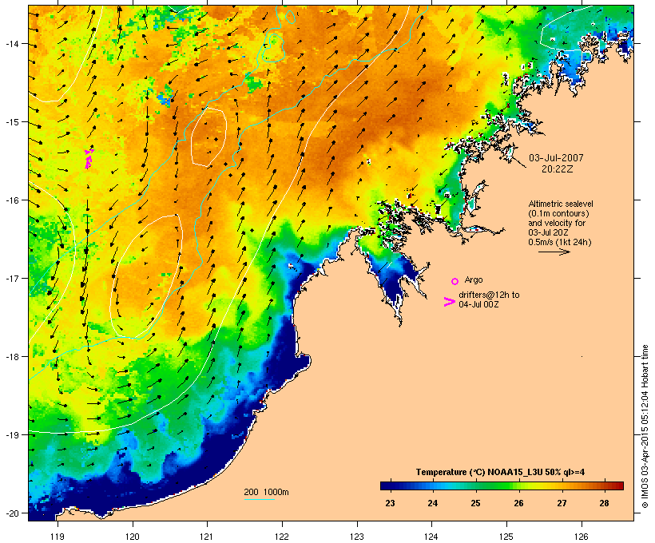Click the latitude axis label -19
This screenshot has height=543, width=655.
tap(11, 435)
